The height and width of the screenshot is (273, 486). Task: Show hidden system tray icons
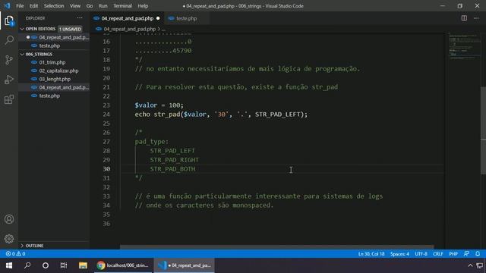click(470, 265)
